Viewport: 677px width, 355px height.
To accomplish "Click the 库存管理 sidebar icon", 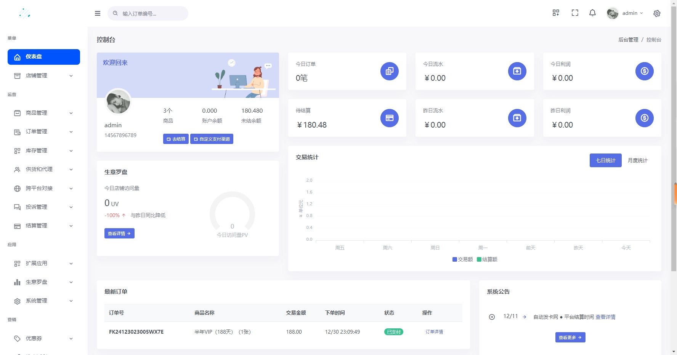I will click(x=17, y=151).
